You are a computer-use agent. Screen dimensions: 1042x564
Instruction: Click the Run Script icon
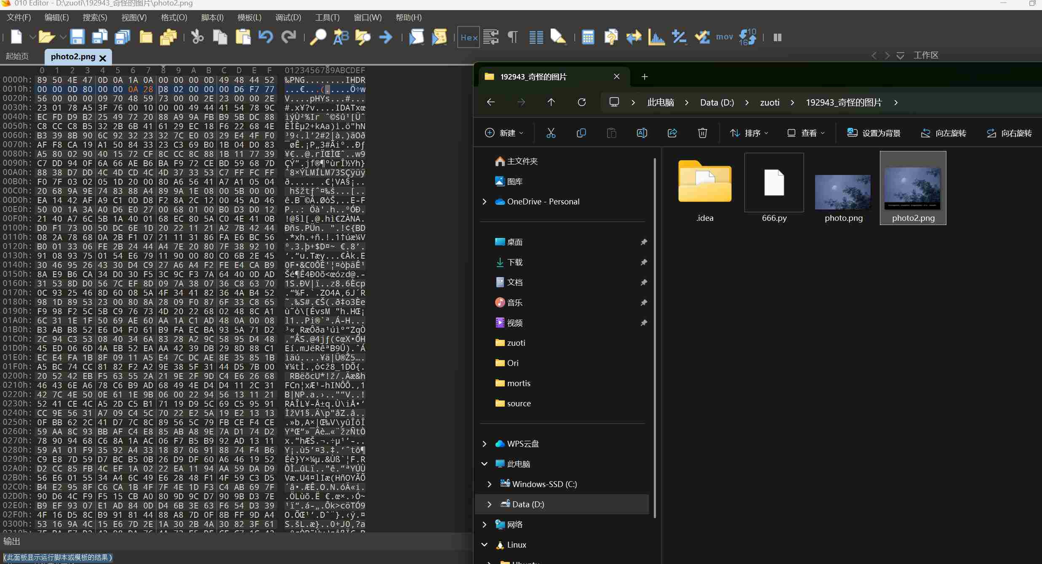pyautogui.click(x=416, y=37)
